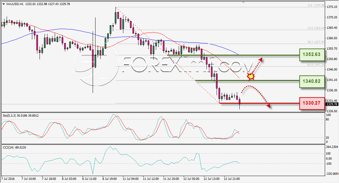The height and width of the screenshot is (183, 339).
Task: Open the dropdown arrow beside XAUUSD,H1
Action: click(3, 4)
